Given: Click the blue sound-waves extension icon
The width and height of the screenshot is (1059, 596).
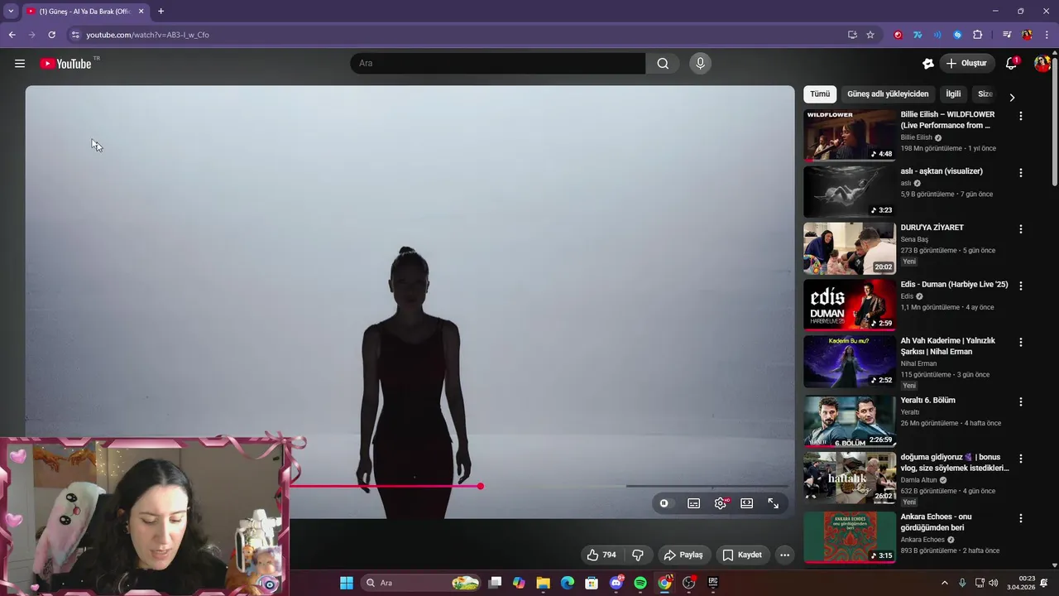Looking at the screenshot, I should point(937,35).
